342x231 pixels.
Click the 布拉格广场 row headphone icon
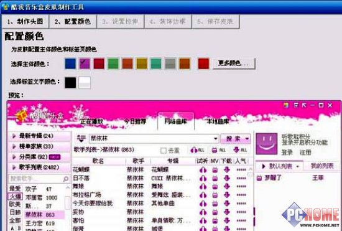[203, 195]
